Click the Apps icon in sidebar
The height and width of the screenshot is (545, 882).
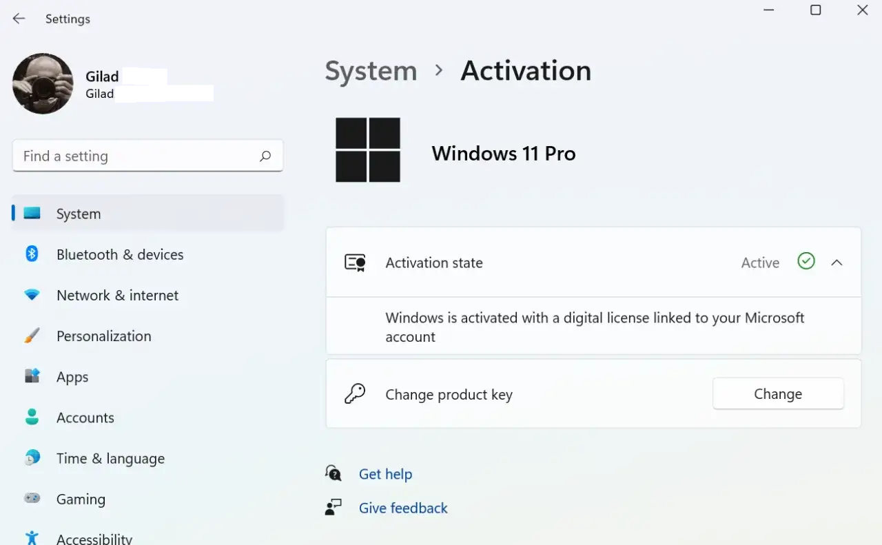(x=32, y=376)
